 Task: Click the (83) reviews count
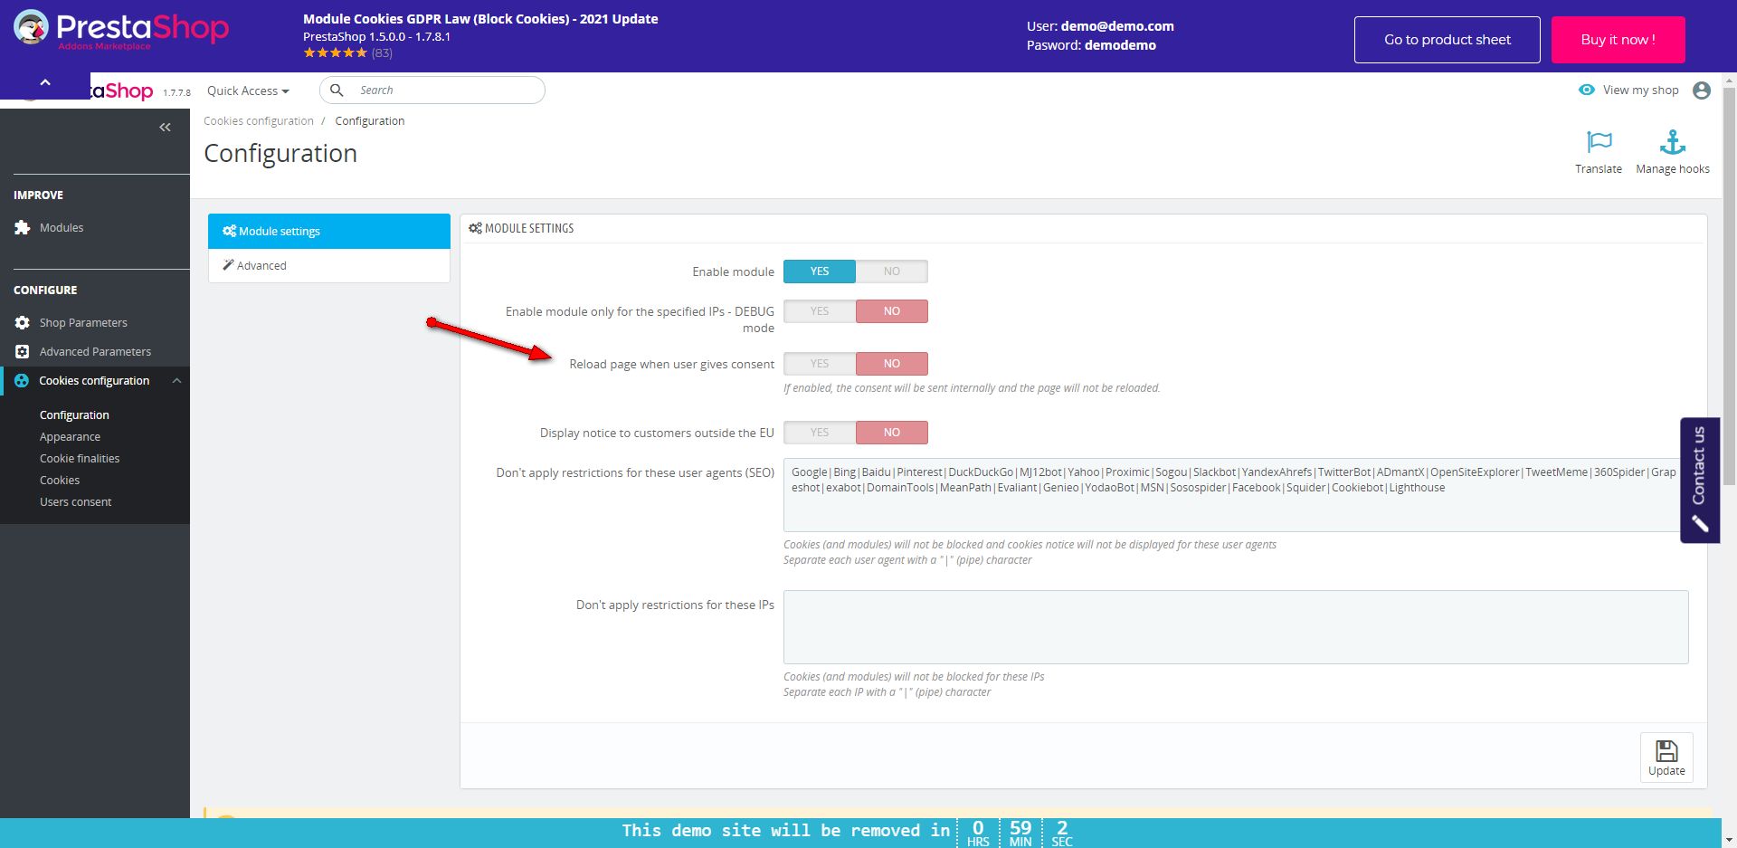click(382, 52)
